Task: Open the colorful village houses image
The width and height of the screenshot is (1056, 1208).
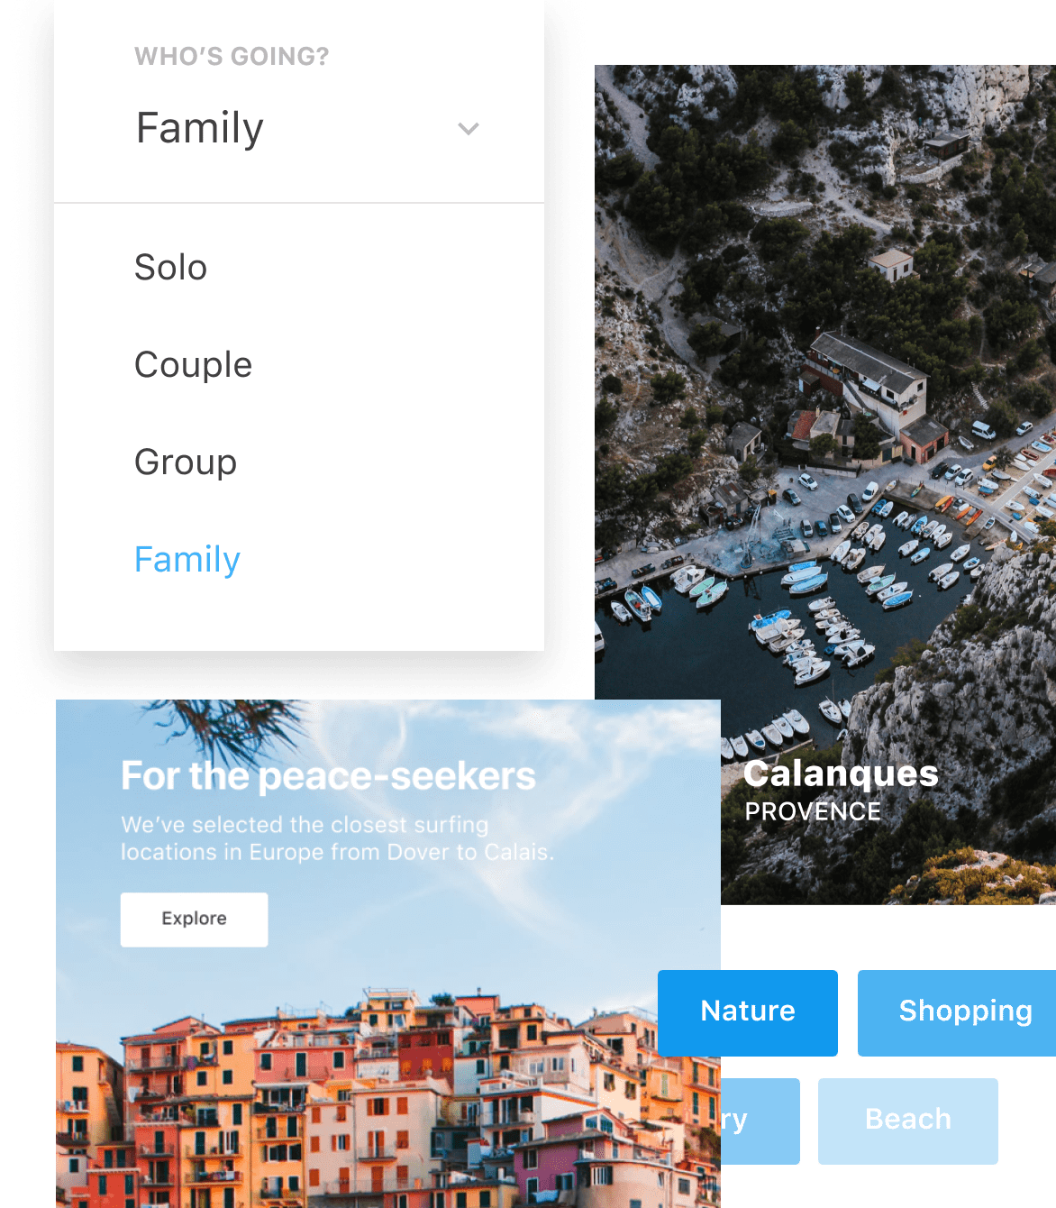Action: pyautogui.click(x=387, y=1100)
